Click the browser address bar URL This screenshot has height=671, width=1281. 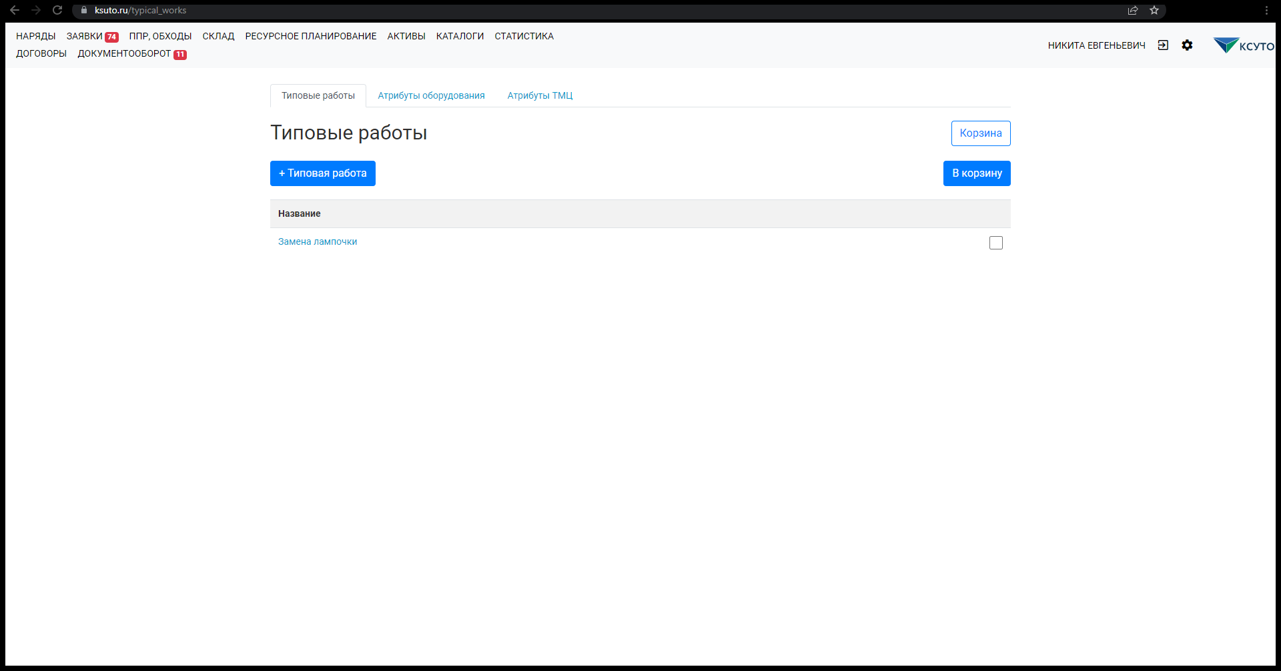140,10
